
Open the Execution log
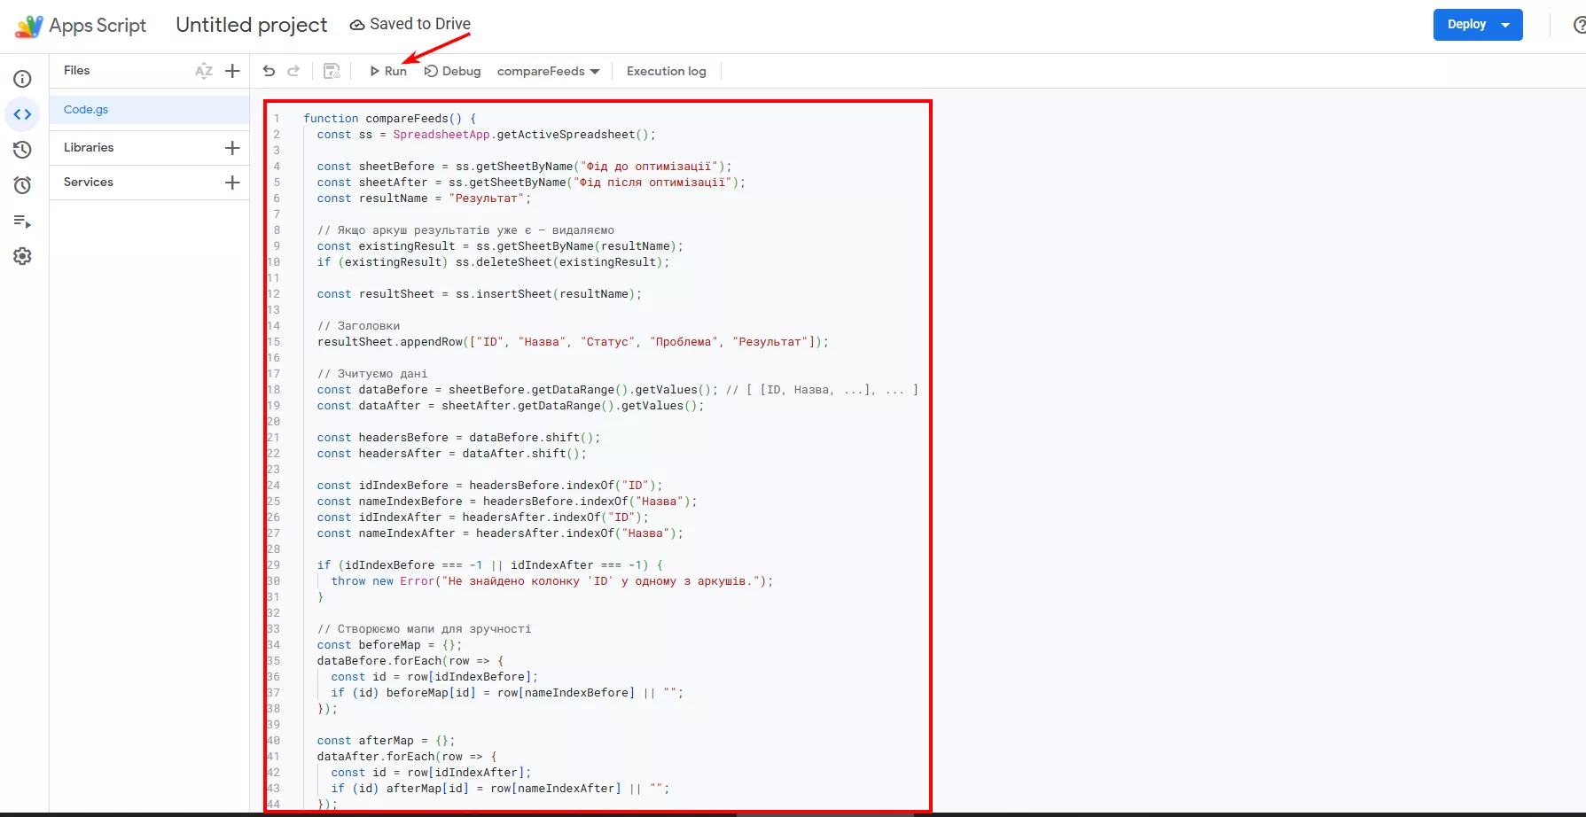[666, 71]
